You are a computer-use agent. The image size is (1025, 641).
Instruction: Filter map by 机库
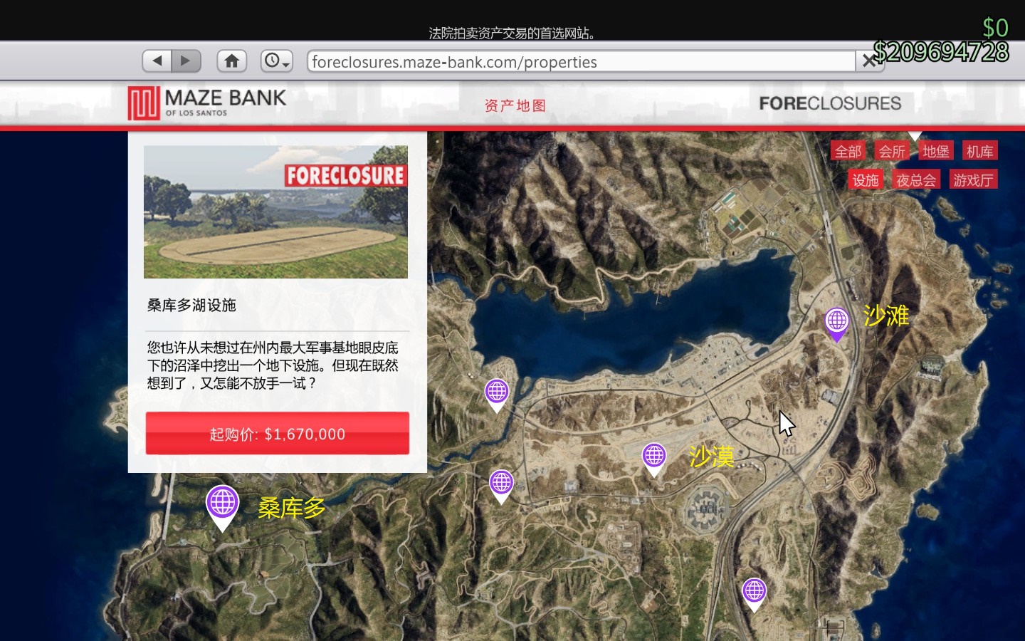tap(980, 151)
